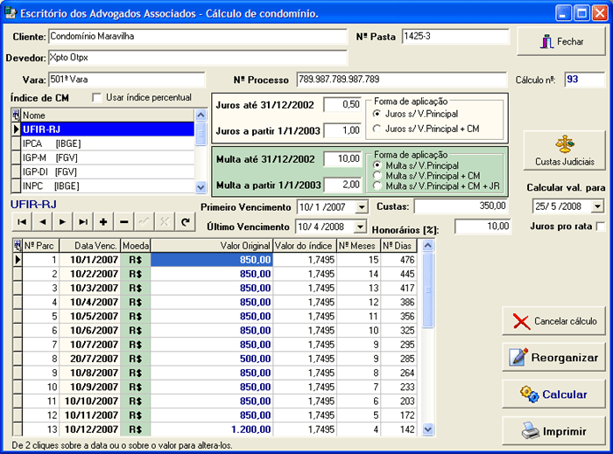Click the Custas value field
Viewport: 613px width, 454px height.
click(462, 206)
